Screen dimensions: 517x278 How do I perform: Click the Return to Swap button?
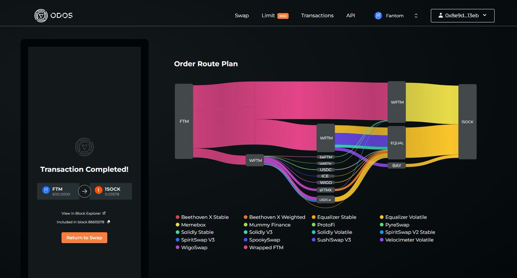pos(84,238)
